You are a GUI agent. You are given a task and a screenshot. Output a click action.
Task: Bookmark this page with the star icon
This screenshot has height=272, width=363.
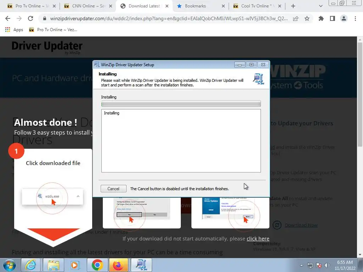[x=307, y=18]
